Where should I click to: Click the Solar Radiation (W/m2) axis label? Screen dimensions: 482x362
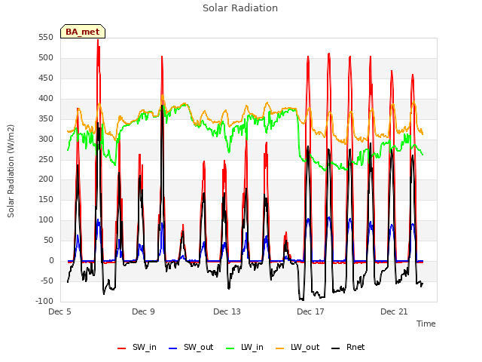tap(11, 171)
